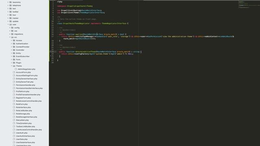Open RoleStorage.php in the sidebar
Image resolution: width=260 pixels, height=146 pixels.
coord(23,114)
